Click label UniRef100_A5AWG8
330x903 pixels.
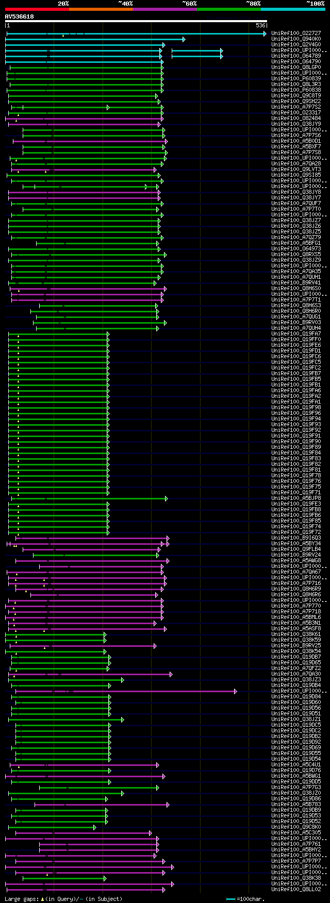click(x=296, y=561)
